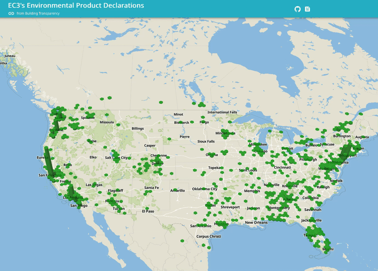Open the "from Building Transparency" link

[x=39, y=13]
